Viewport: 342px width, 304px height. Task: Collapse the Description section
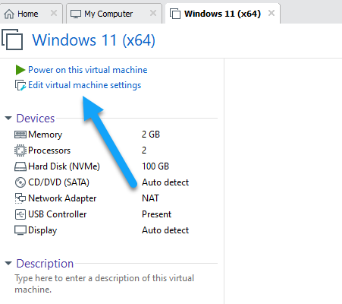coord(8,263)
